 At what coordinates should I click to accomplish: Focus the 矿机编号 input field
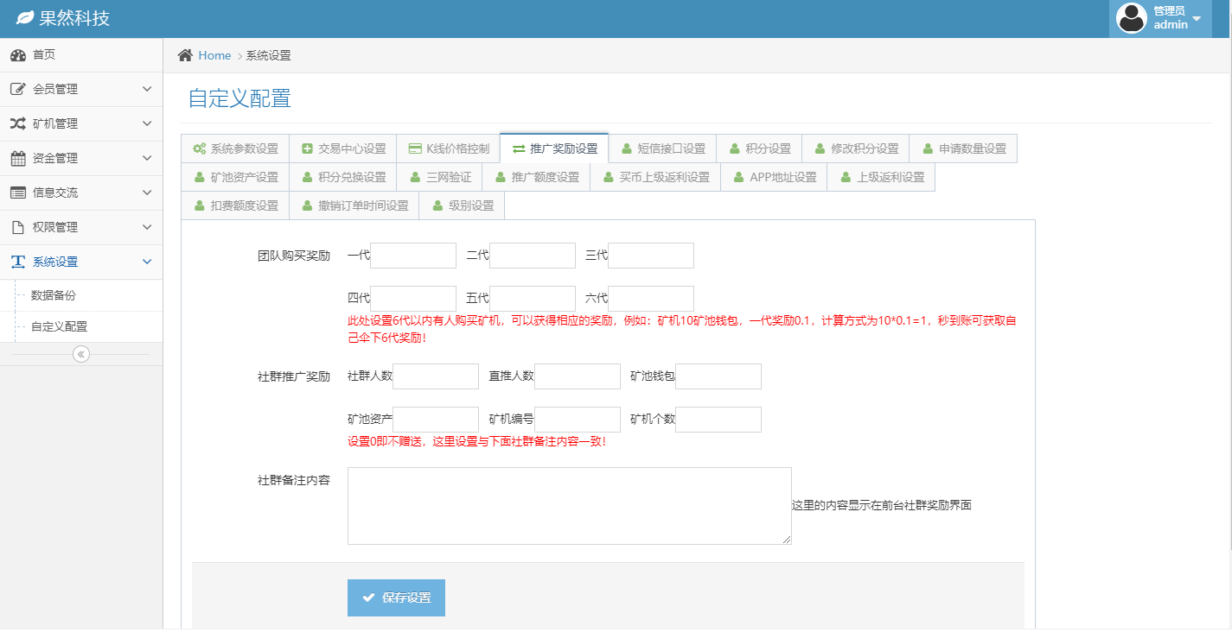pos(578,420)
